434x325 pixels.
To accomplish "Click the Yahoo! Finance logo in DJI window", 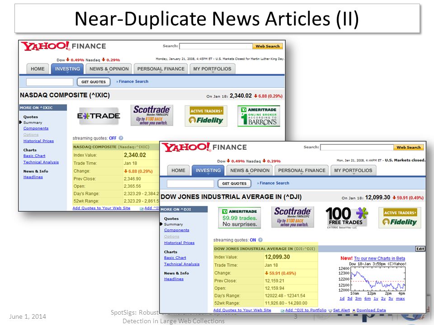I will [x=204, y=147].
